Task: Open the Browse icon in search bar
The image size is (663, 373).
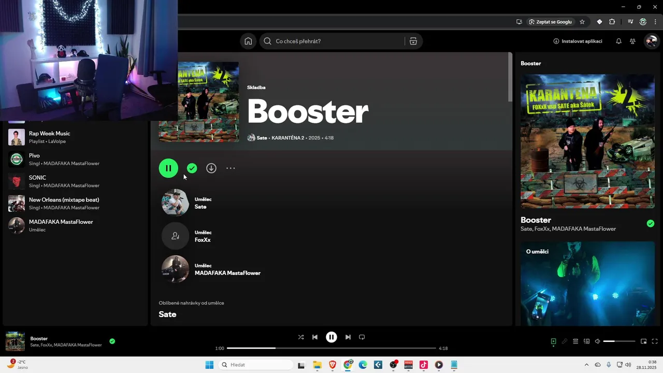Action: pyautogui.click(x=413, y=41)
